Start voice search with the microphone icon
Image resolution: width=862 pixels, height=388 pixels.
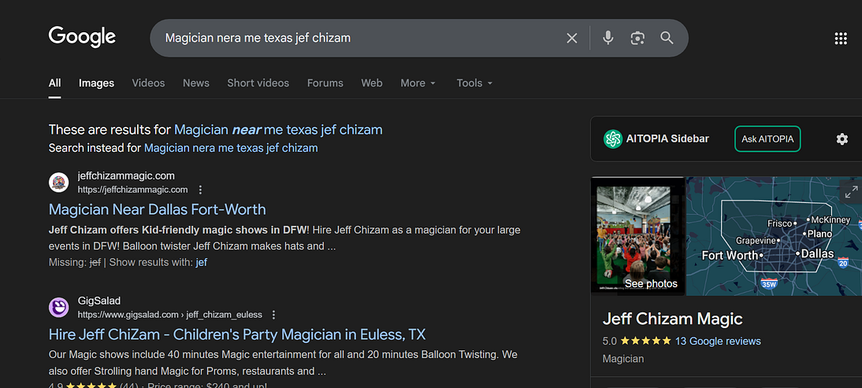point(607,38)
